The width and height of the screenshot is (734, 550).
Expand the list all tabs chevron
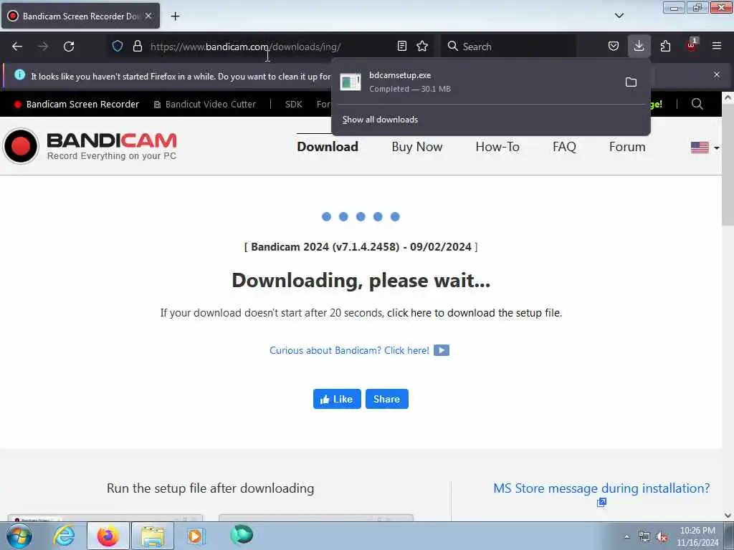click(x=619, y=16)
